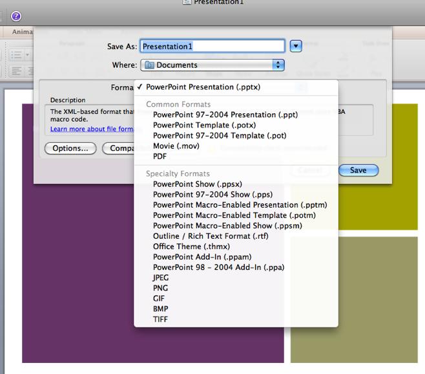This screenshot has width=425, height=374.
Task: Select PowerPoint Macro-Enabled Template (.potm)
Action: click(x=236, y=215)
